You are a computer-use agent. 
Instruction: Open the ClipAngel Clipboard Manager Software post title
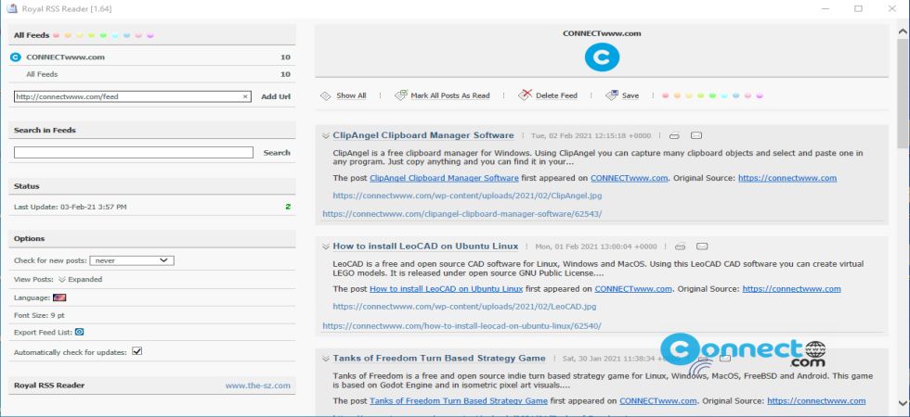pos(423,135)
